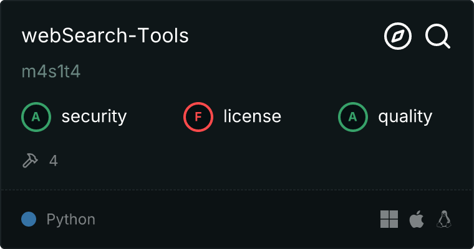Click the green A security grade badge
Screen dimensions: 474x249
(36, 116)
